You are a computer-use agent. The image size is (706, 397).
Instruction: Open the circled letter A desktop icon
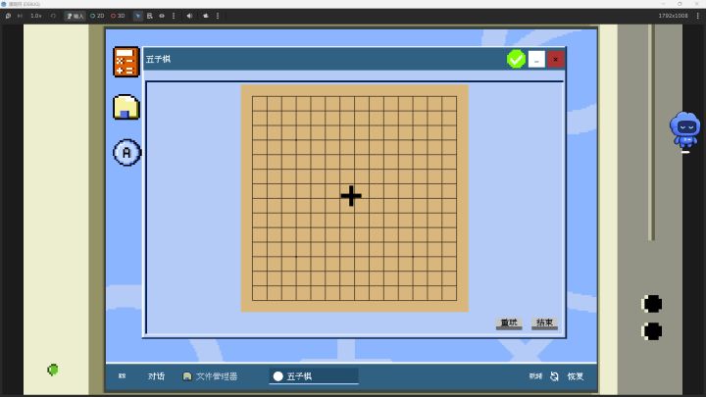(126, 153)
